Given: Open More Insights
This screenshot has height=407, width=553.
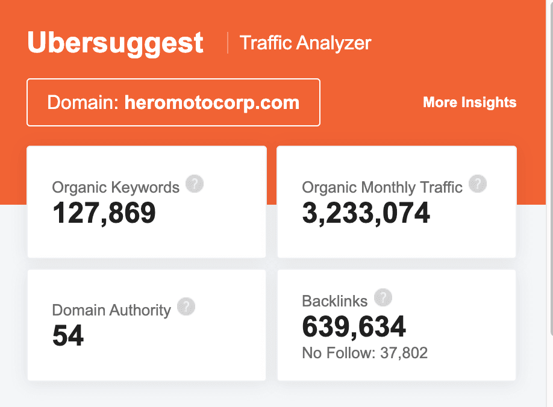Looking at the screenshot, I should click(469, 102).
